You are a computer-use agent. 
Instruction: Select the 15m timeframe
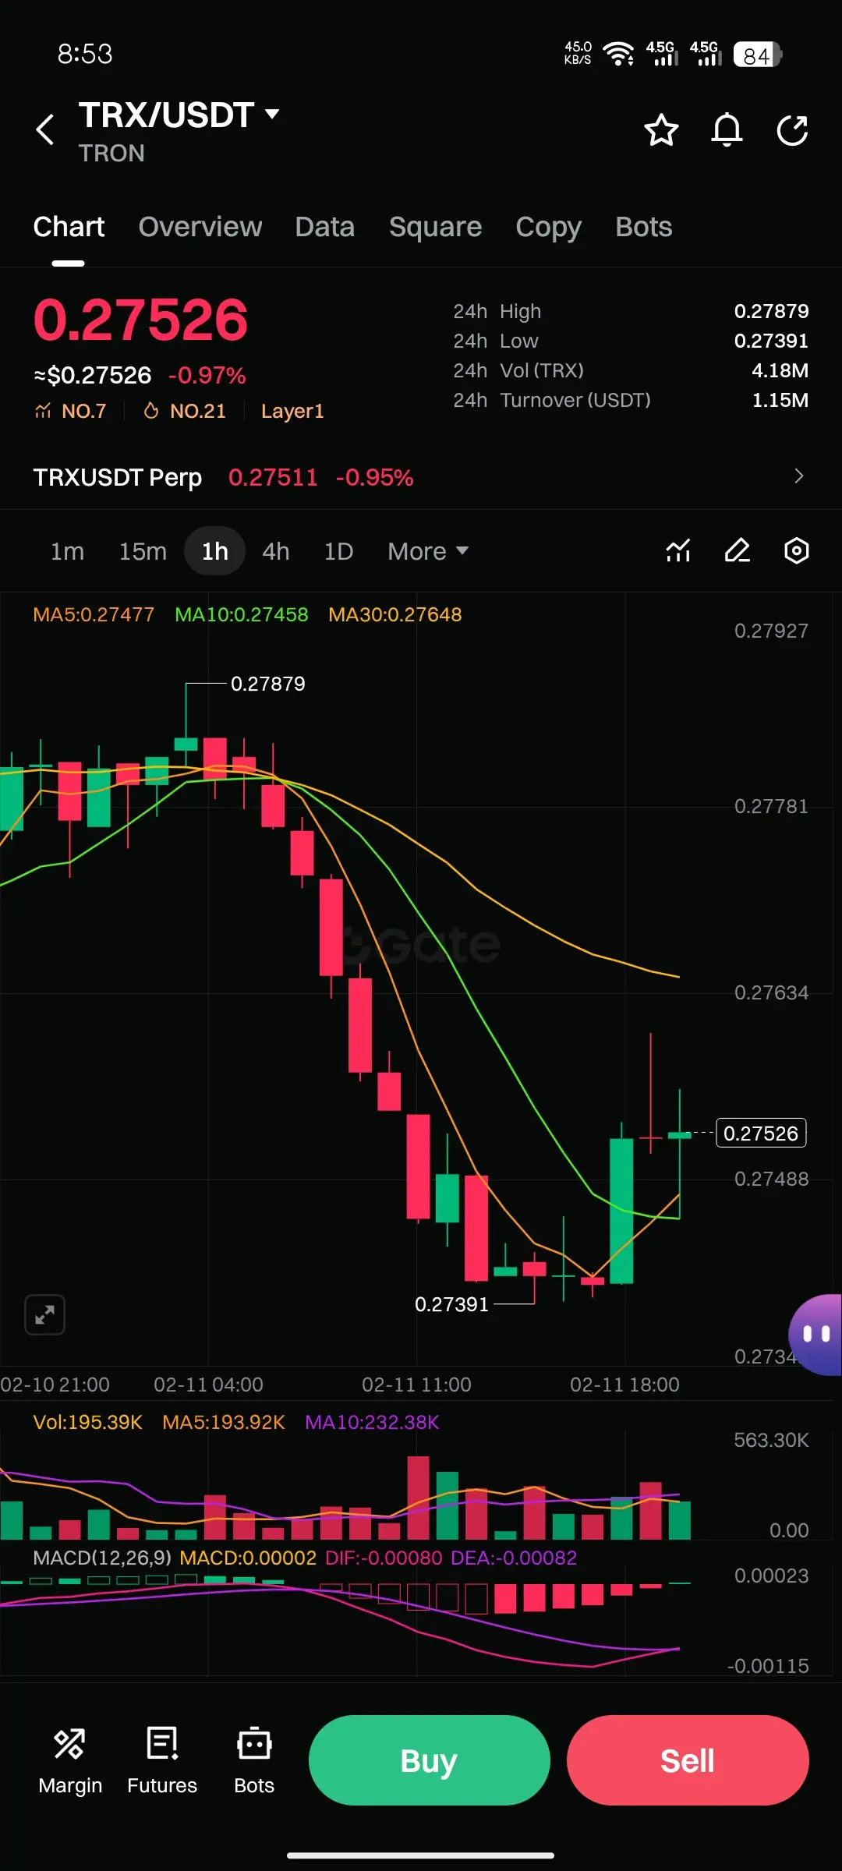[x=143, y=551]
